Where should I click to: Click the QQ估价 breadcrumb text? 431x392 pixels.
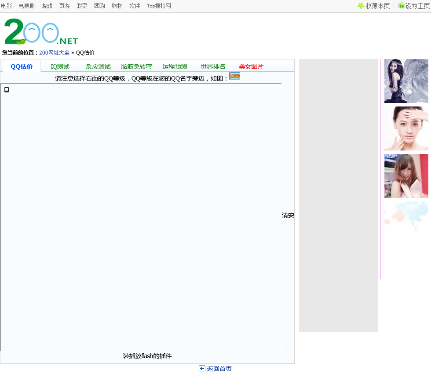point(85,52)
